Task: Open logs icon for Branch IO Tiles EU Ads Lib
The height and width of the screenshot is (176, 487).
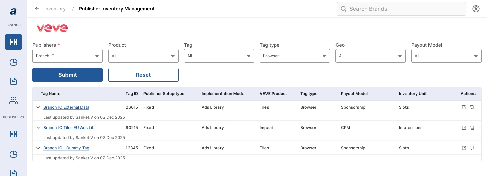Action: point(472,128)
